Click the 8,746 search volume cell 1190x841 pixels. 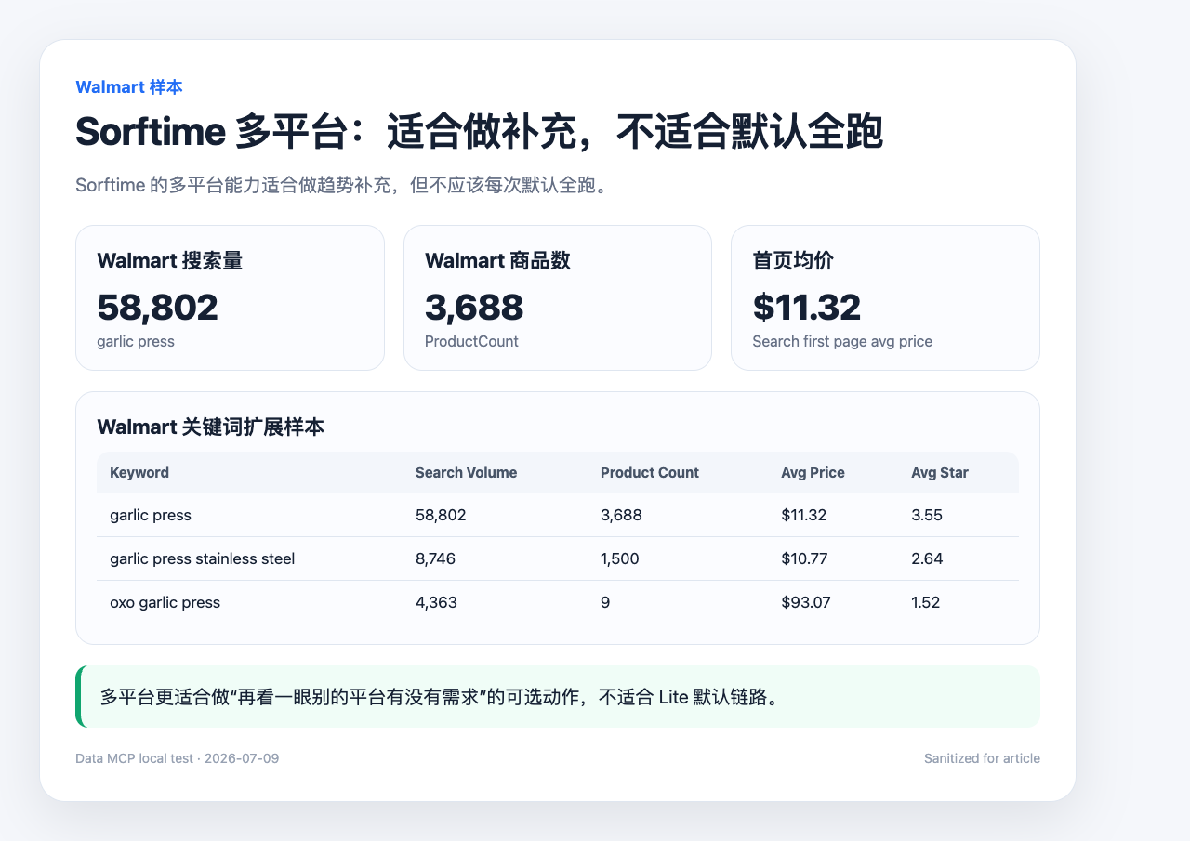tap(435, 558)
